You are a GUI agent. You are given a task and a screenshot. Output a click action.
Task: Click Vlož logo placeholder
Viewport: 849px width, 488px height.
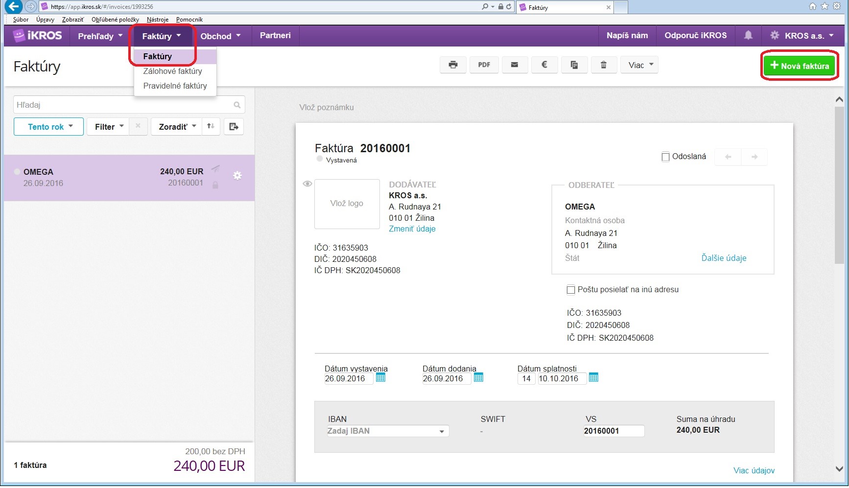point(347,204)
